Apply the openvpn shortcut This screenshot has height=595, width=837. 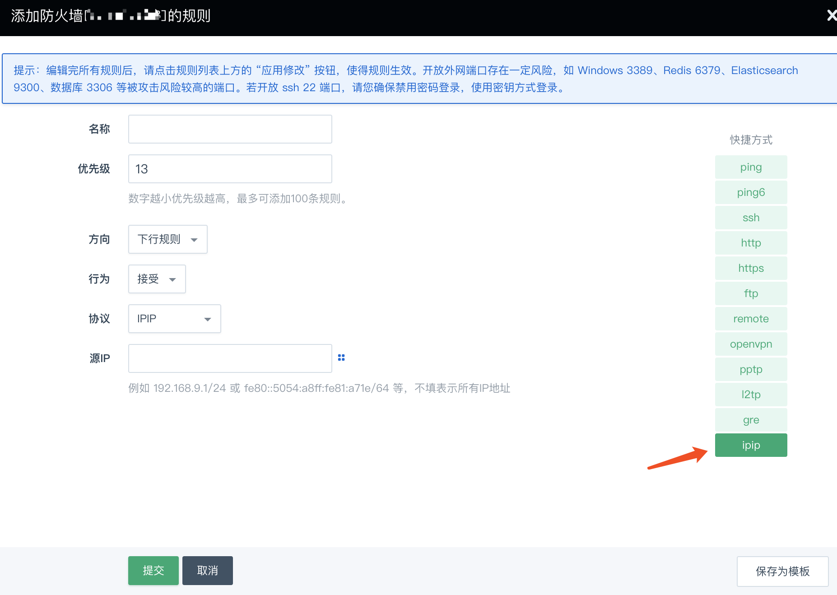(751, 344)
